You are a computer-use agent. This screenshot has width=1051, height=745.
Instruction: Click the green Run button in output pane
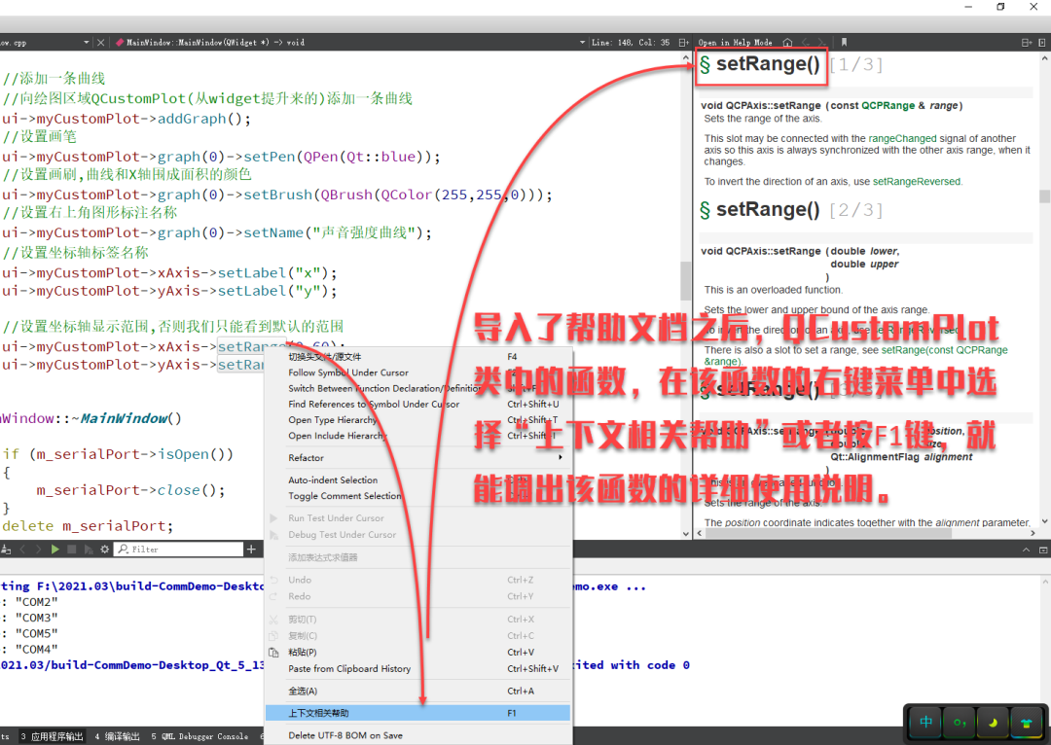[55, 550]
